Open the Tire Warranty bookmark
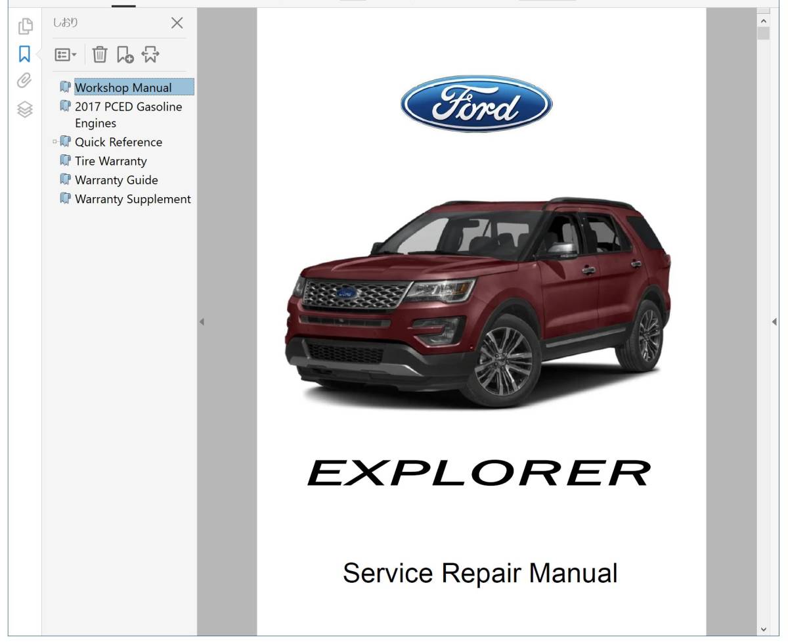This screenshot has width=788, height=644. click(x=110, y=161)
